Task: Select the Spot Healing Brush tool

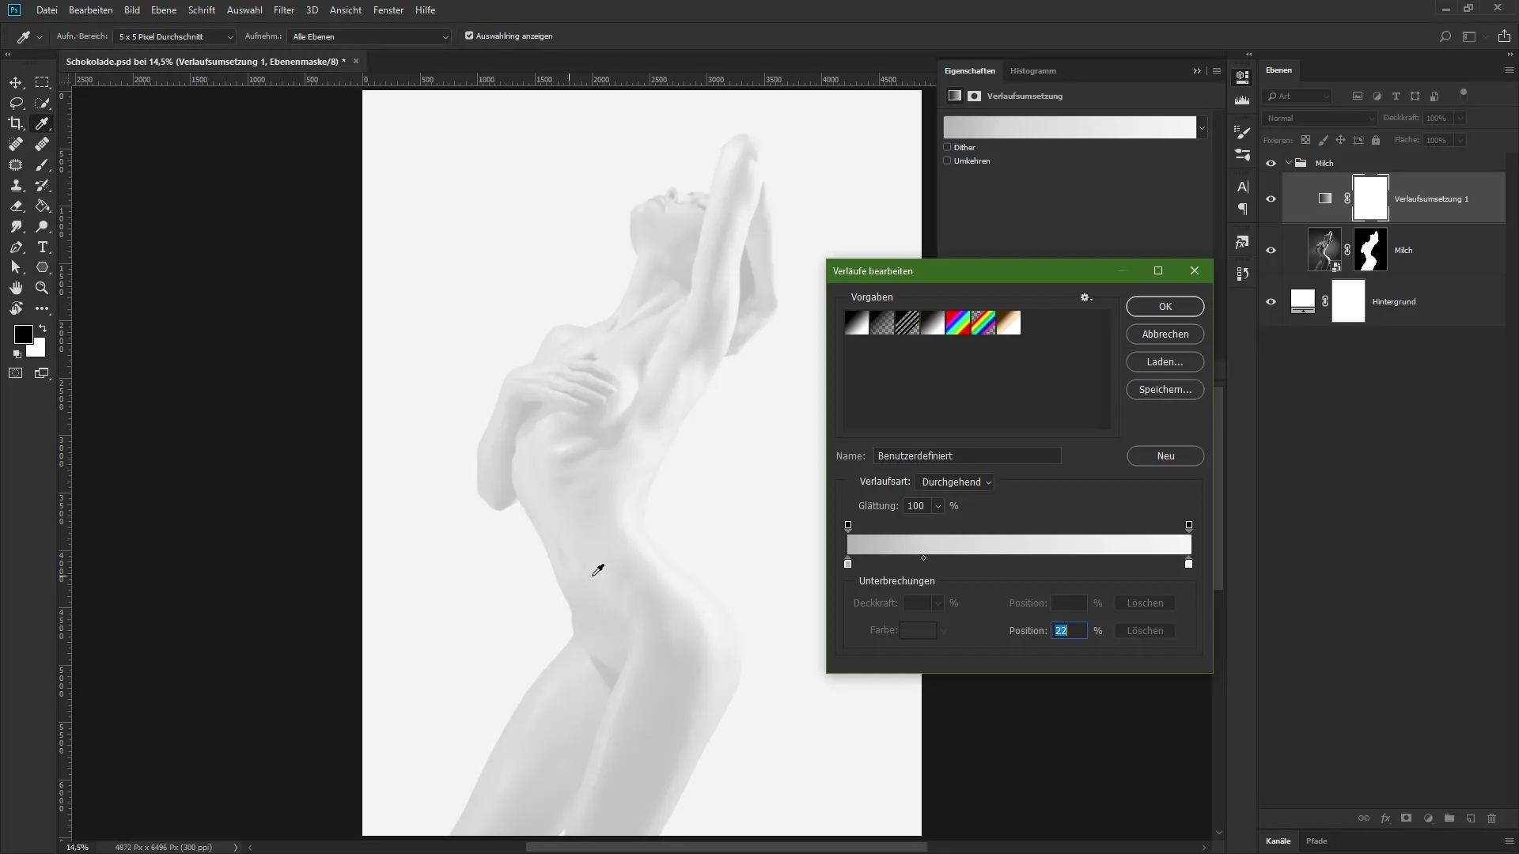Action: click(16, 144)
